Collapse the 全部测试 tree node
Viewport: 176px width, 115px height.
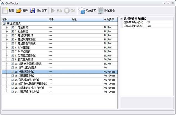pyautogui.click(x=4, y=23)
